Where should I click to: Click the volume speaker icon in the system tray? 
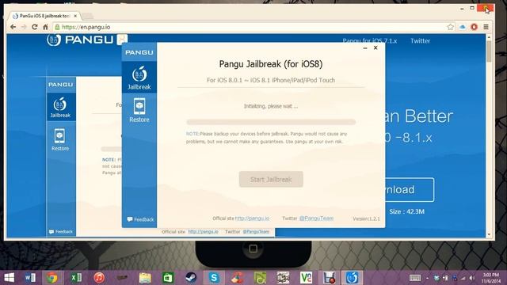coord(472,278)
